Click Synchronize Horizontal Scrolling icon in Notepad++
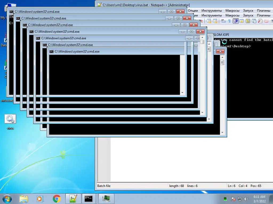Image resolution: width=273 pixels, height=204 pixels. click(215, 21)
